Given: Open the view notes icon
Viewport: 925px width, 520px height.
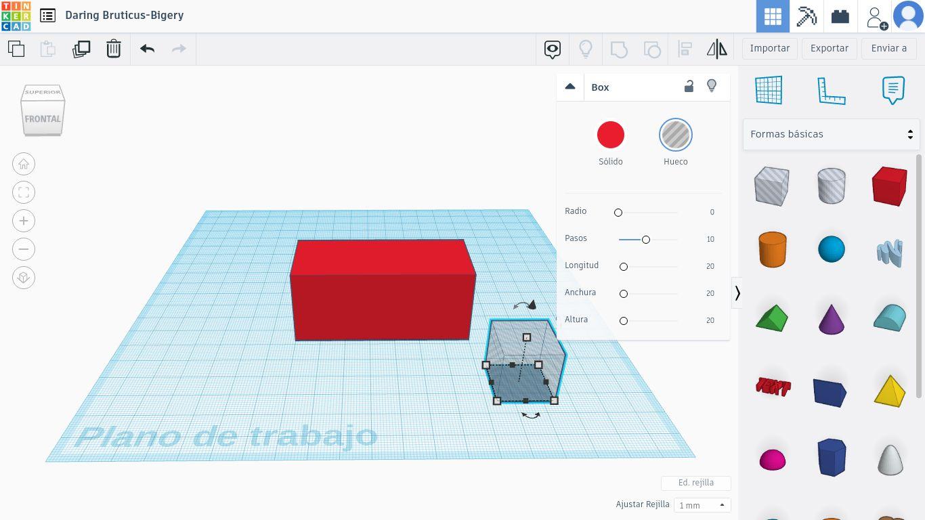Looking at the screenshot, I should point(553,49).
